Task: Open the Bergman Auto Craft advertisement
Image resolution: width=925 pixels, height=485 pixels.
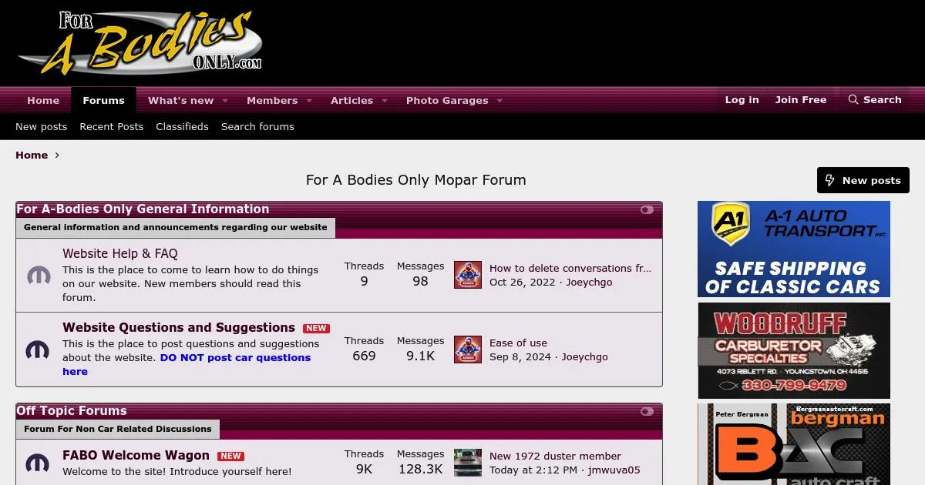Action: pos(794,444)
